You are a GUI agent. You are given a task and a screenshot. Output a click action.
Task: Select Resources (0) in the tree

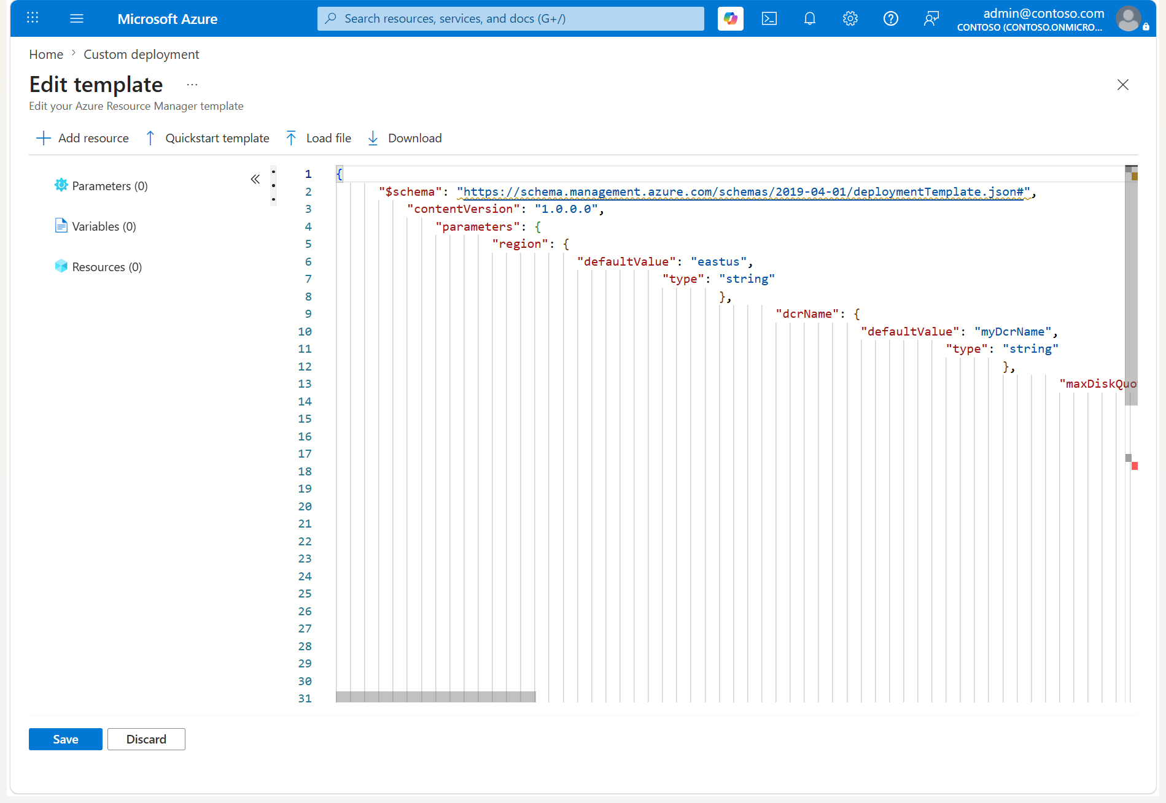pyautogui.click(x=98, y=266)
